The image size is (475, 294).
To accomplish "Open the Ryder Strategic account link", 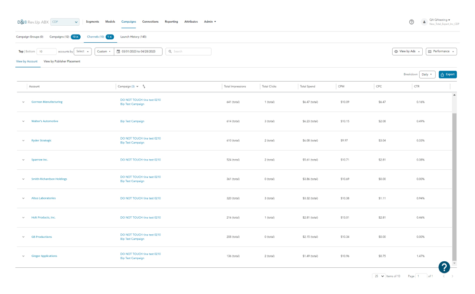I will click(41, 140).
